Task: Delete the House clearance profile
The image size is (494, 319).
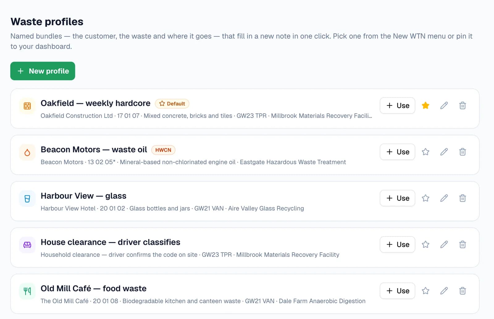Action: coord(463,245)
